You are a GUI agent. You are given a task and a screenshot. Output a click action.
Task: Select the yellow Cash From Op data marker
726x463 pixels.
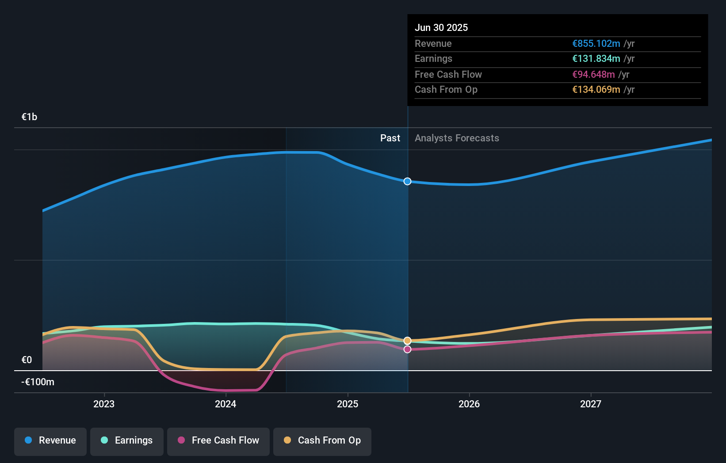407,340
